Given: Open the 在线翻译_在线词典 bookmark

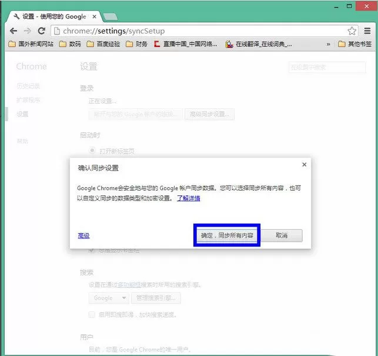Looking at the screenshot, I should click(x=259, y=44).
